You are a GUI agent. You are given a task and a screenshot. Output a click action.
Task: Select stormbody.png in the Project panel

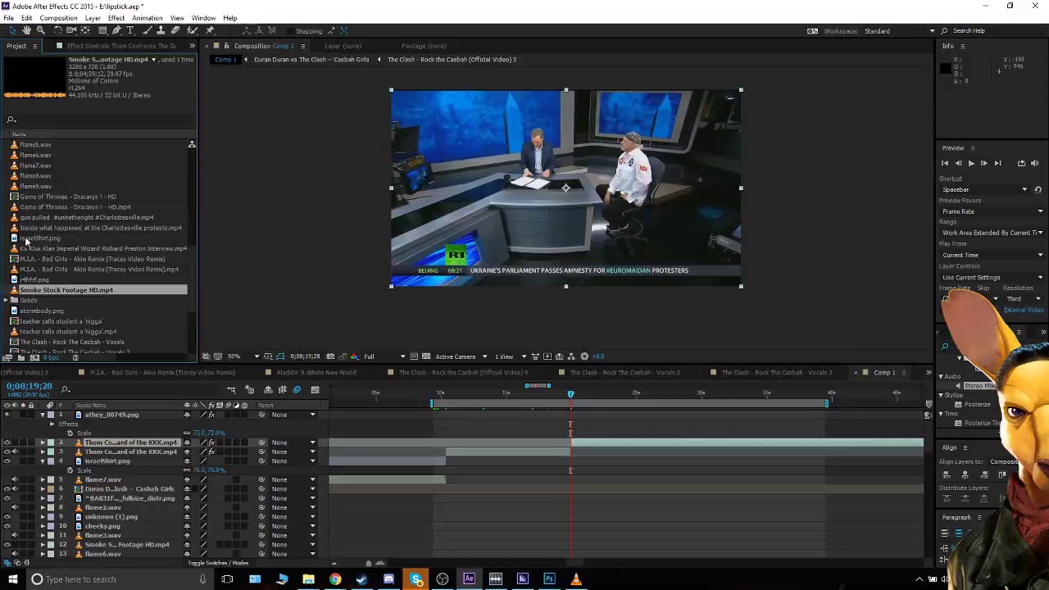point(41,311)
